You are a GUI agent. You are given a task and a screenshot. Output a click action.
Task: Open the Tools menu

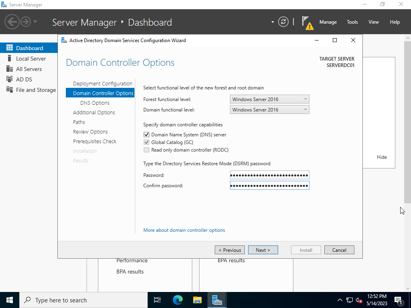pyautogui.click(x=352, y=22)
